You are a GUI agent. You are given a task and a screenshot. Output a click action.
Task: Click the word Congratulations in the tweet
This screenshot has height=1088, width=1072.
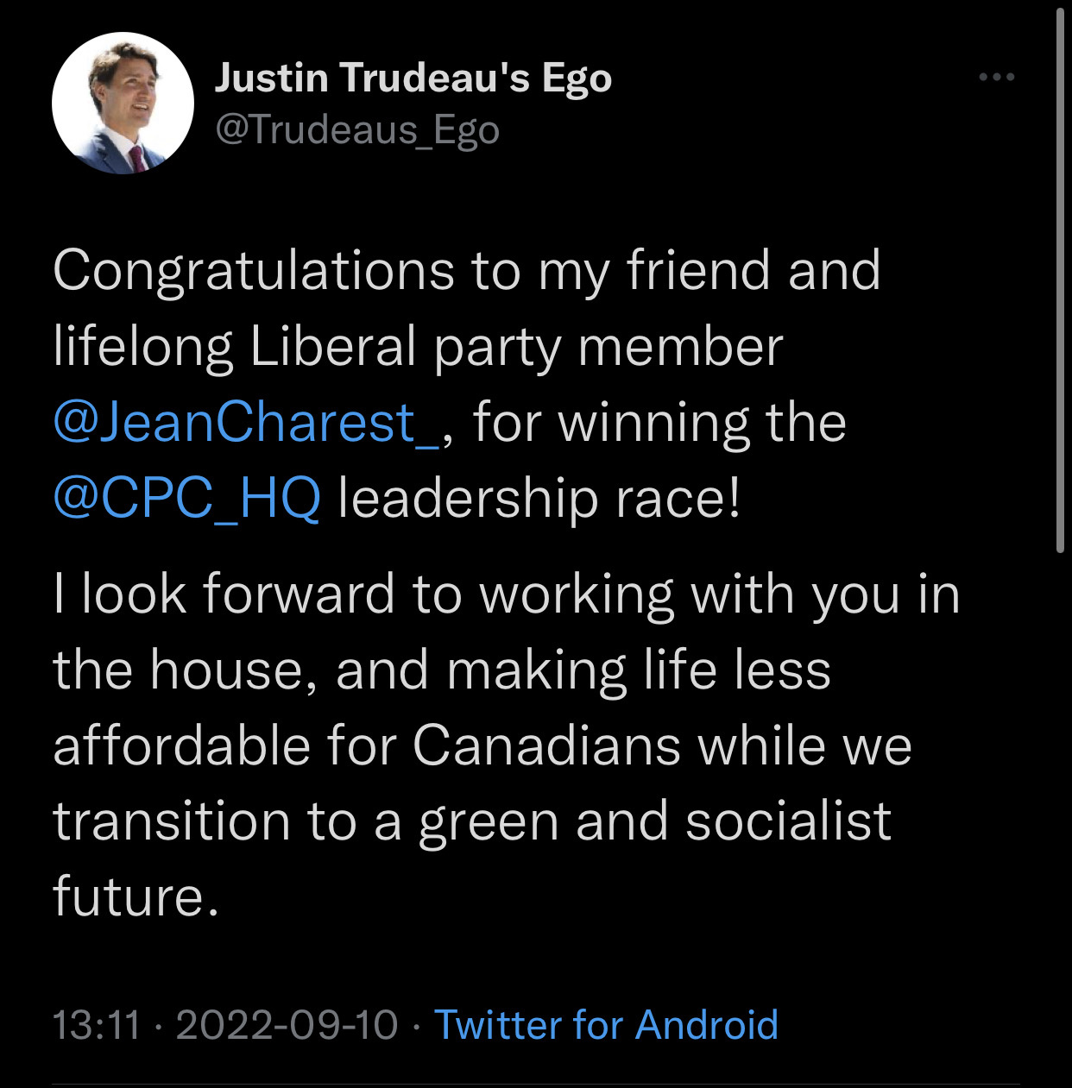(254, 271)
